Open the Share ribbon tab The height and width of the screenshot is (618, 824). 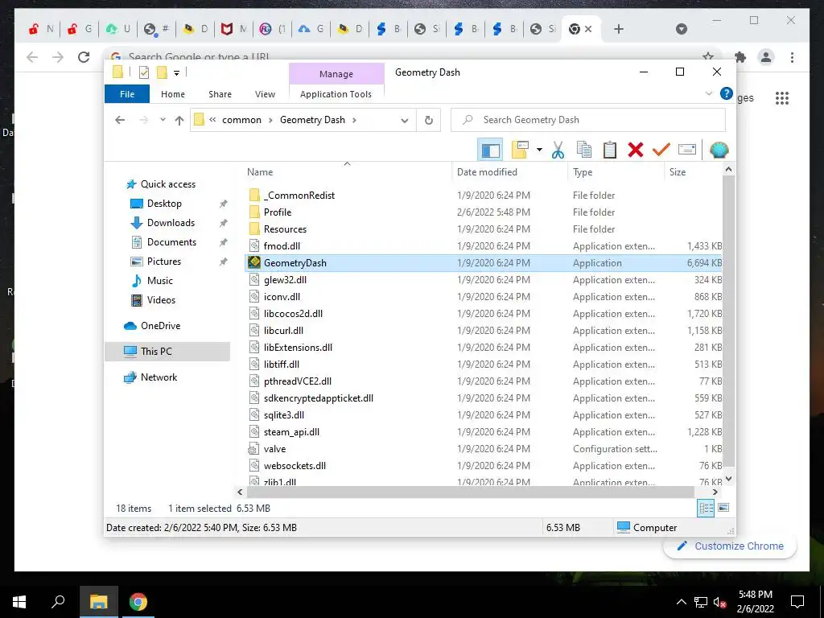(x=220, y=94)
